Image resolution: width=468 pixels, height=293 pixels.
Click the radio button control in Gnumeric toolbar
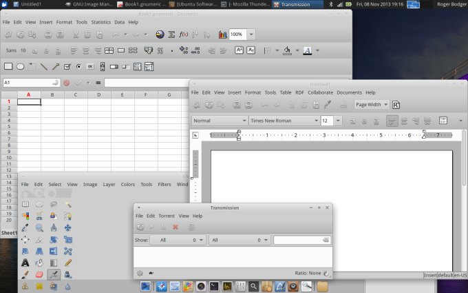(x=78, y=67)
